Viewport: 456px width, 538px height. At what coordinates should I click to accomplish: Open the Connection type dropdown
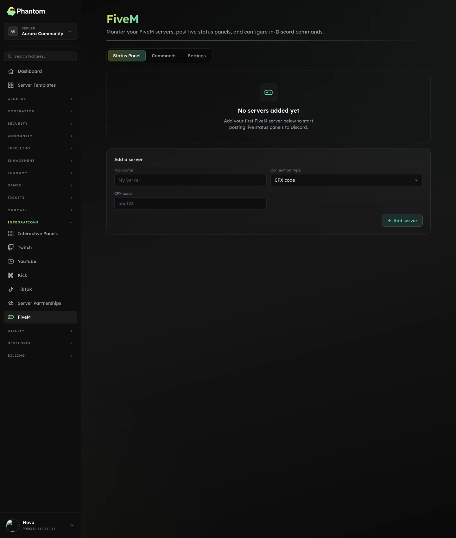click(x=346, y=180)
